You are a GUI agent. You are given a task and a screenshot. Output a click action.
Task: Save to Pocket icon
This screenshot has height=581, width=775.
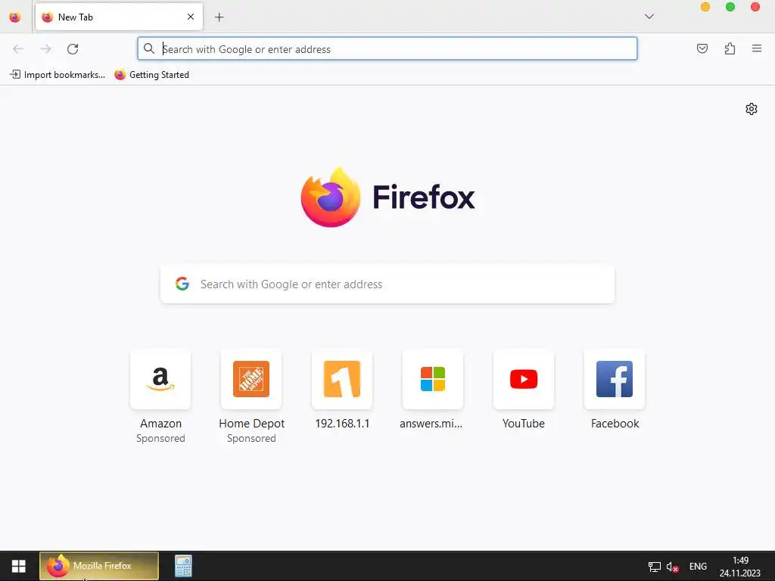[702, 48]
